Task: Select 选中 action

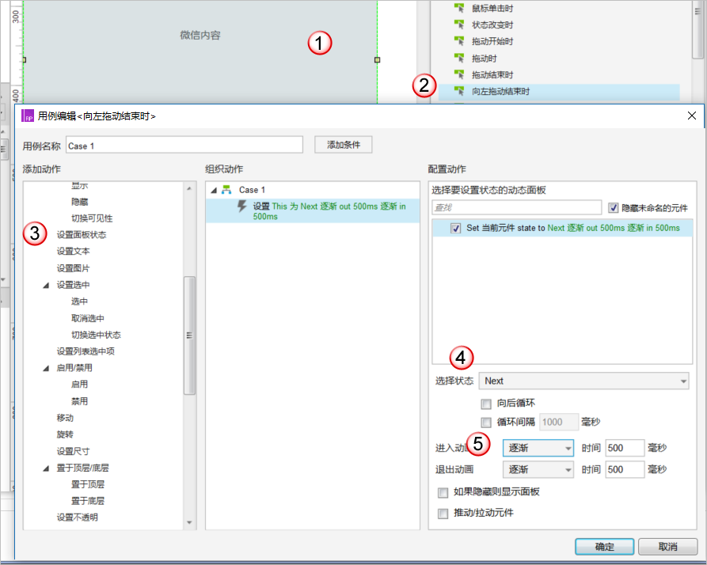Action: pos(79,301)
